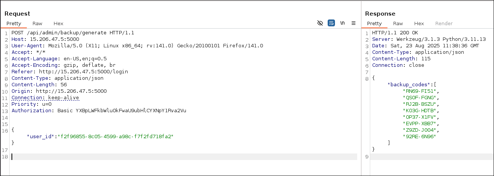The image size is (494, 176).
Task: Toggle the \n non-printable characters button
Action: [342, 23]
